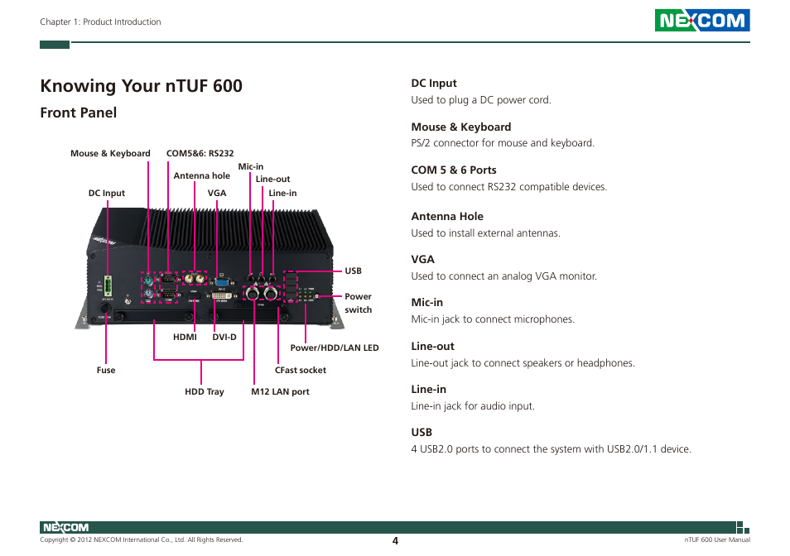790x556 pixels.
Task: Click the 'HDD Tray' diagram label
Action: click(x=204, y=392)
